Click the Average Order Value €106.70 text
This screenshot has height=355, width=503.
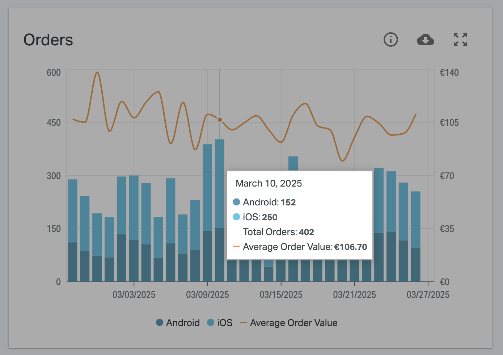point(305,247)
